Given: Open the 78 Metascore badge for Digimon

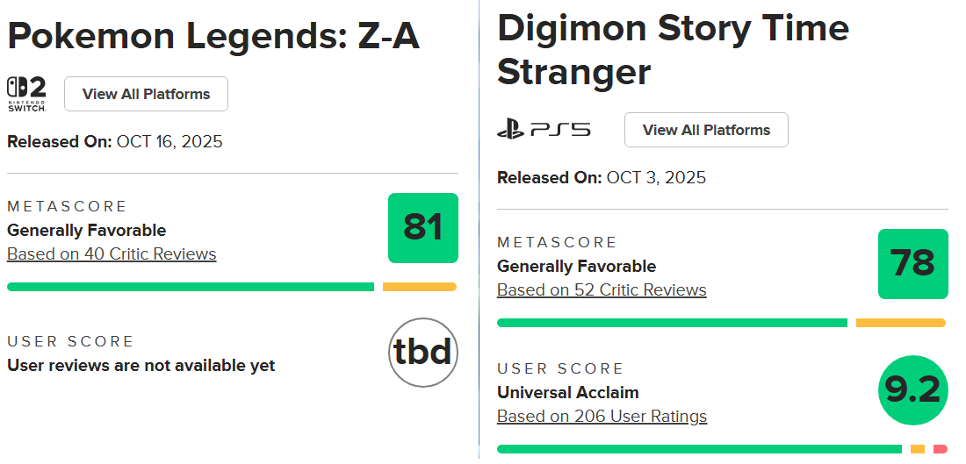Looking at the screenshot, I should pyautogui.click(x=913, y=264).
